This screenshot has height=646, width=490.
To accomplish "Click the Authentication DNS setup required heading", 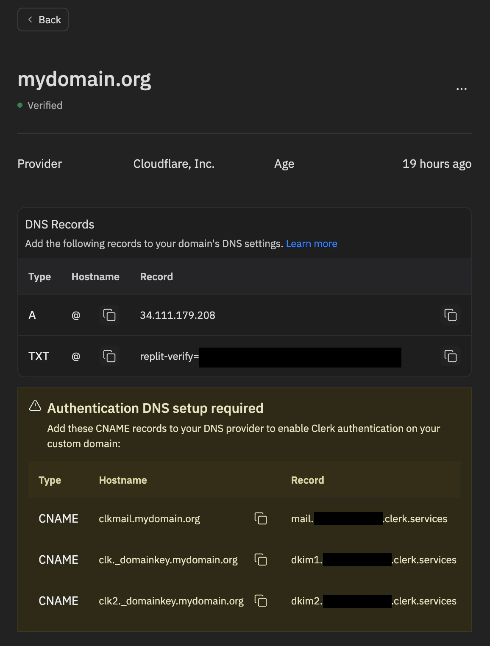I will click(155, 408).
